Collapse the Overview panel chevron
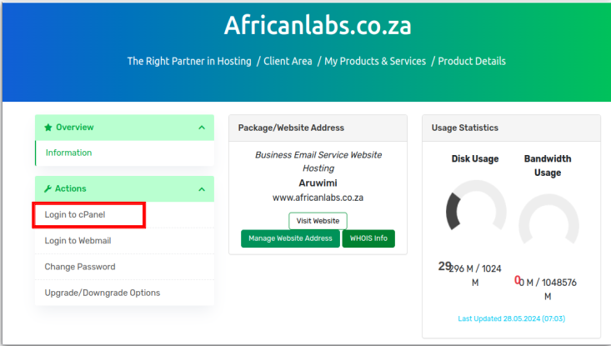The width and height of the screenshot is (611, 346). pos(202,128)
